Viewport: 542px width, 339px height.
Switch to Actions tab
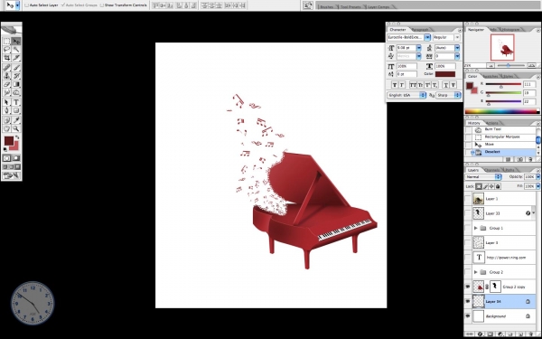click(x=492, y=123)
